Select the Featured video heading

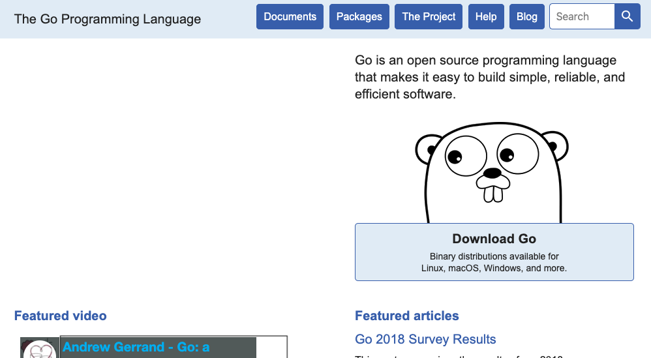pos(60,316)
